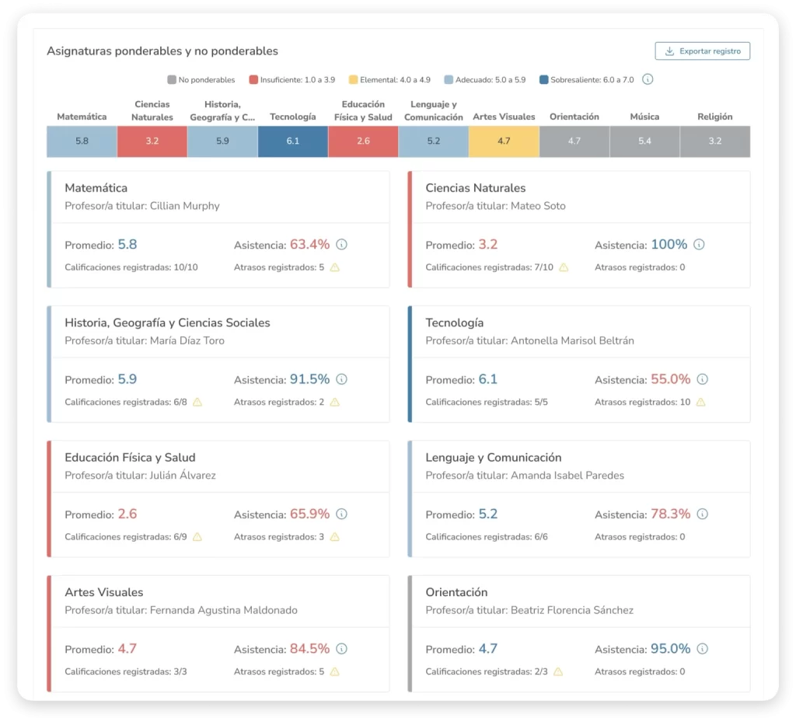Click the No ponderables legend item
This screenshot has width=796, height=722.
coord(201,79)
